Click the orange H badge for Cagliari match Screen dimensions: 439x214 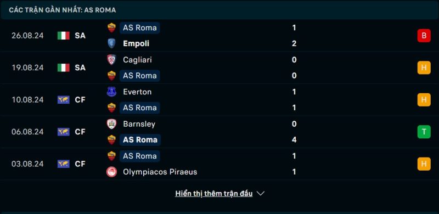(424, 67)
